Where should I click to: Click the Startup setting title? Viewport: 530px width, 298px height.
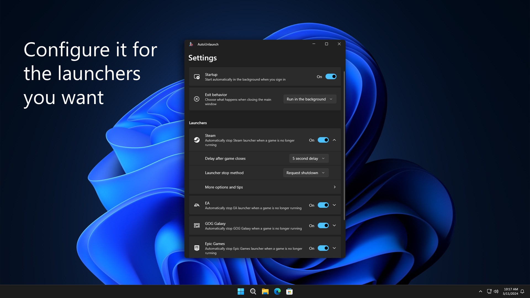click(211, 74)
